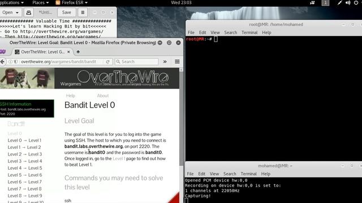This screenshot has width=362, height=203.
Task: Open Search menu in mohamed@MR terminal
Action: coord(230,174)
